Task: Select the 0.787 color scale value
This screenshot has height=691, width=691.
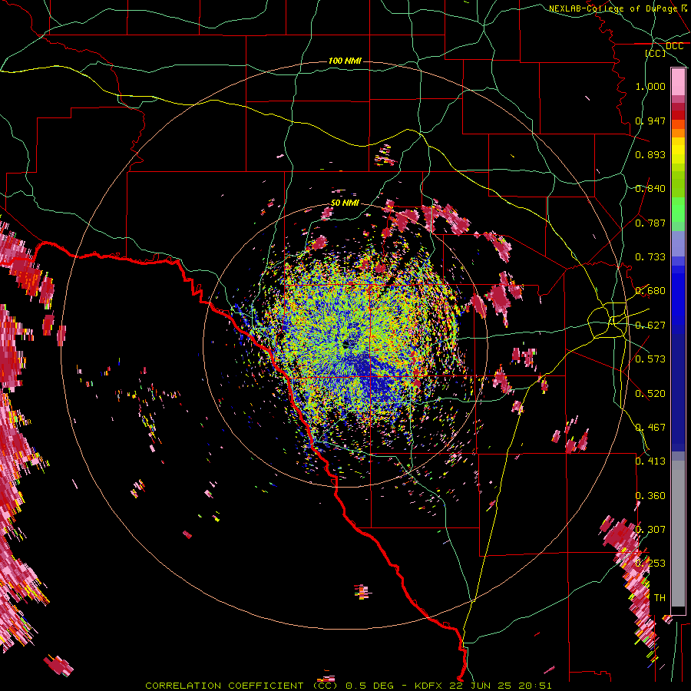Action: [650, 223]
